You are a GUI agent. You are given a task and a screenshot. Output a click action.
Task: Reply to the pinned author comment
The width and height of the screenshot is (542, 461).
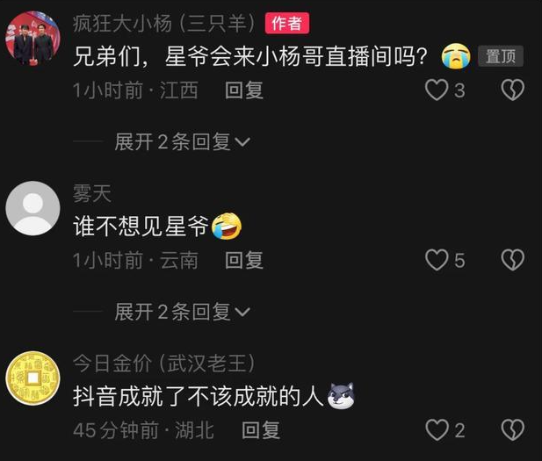click(244, 90)
